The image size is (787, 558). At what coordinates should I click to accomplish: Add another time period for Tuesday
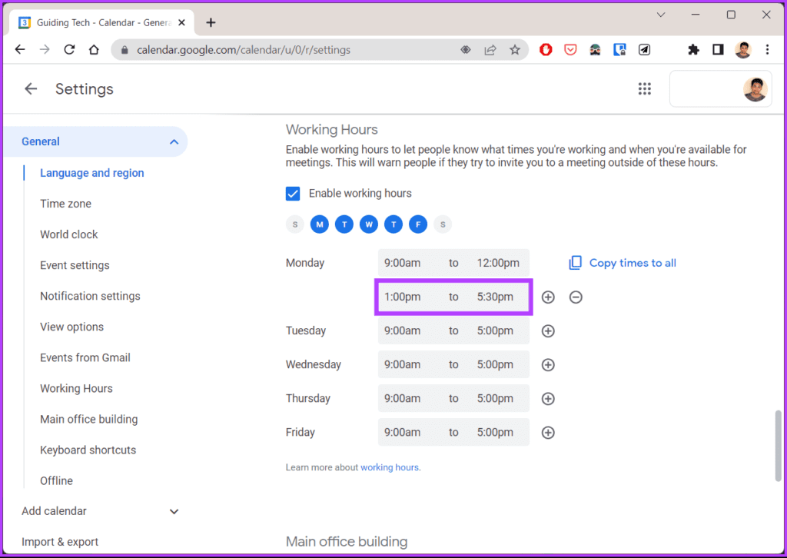tap(548, 330)
